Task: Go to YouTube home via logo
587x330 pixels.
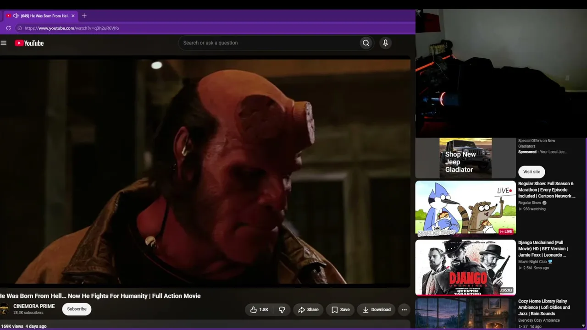Action: coord(29,43)
